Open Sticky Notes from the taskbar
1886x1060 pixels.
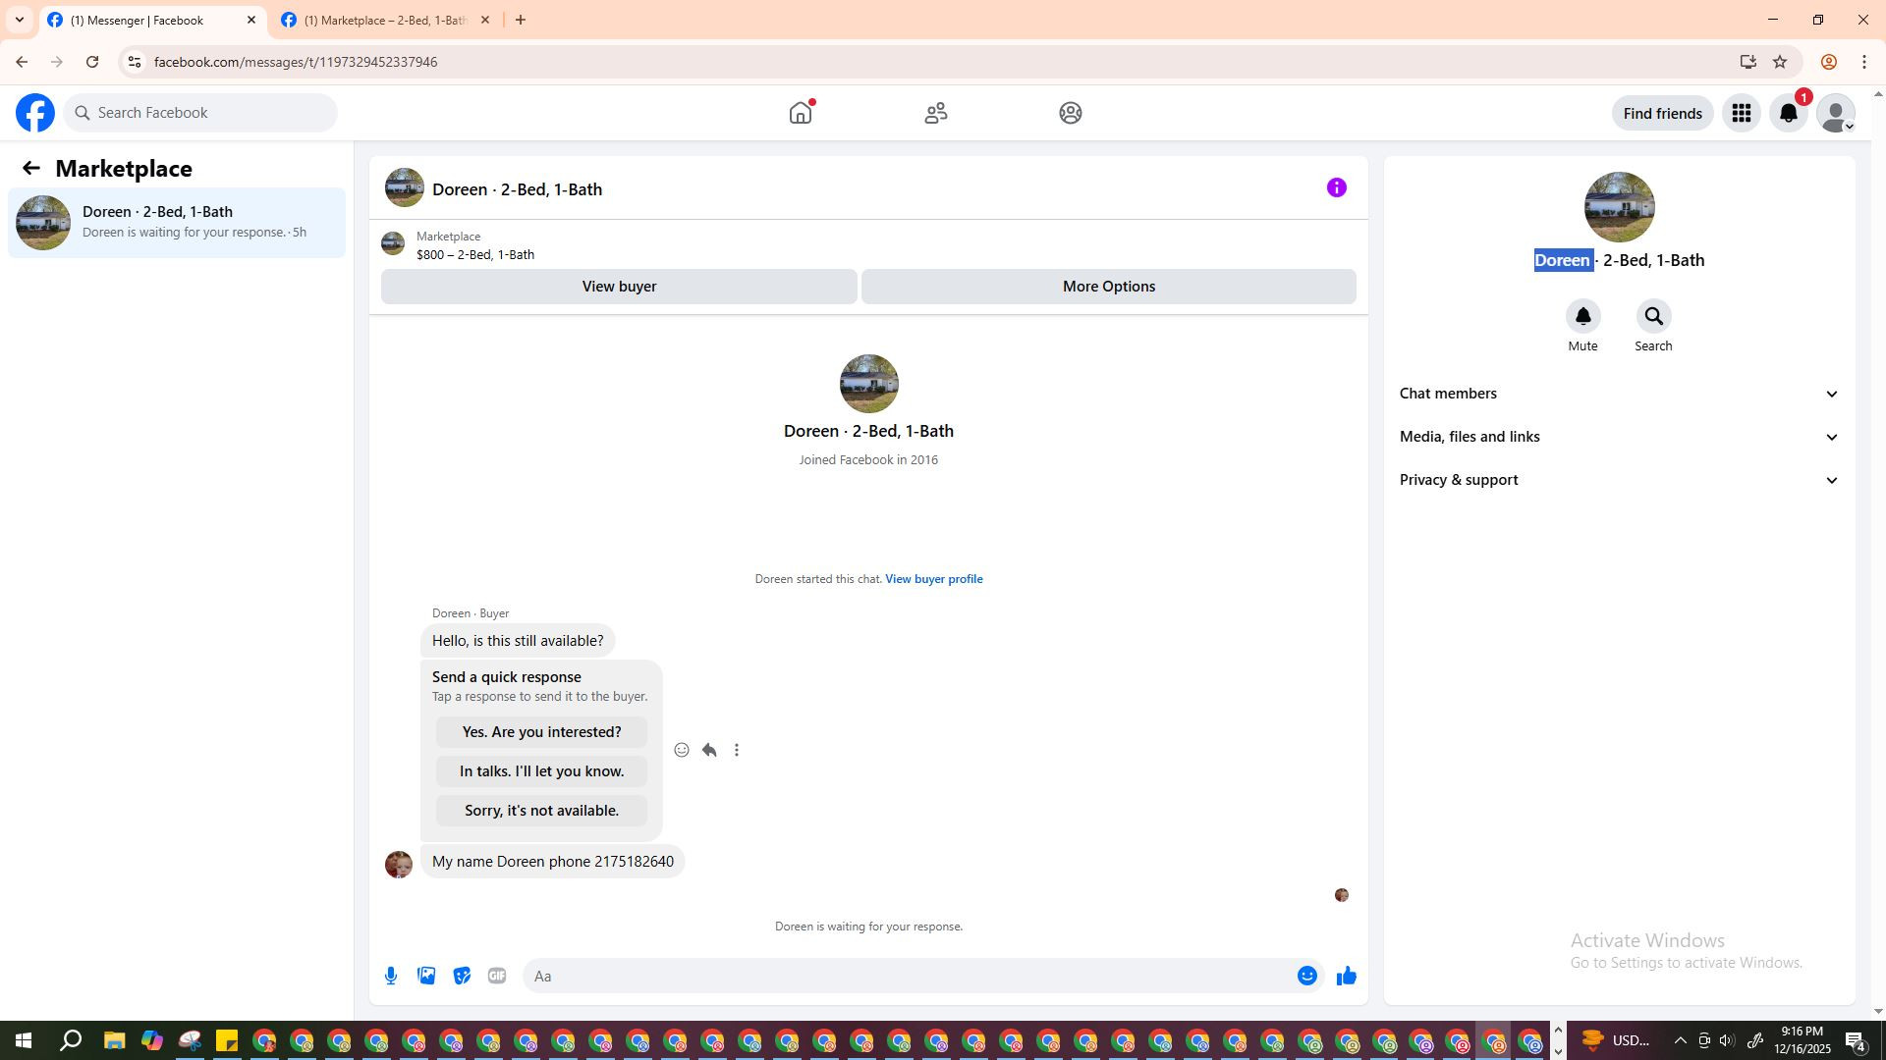(227, 1040)
